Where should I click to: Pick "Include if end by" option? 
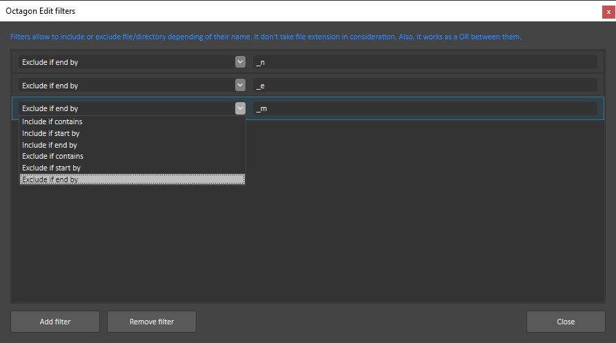tap(50, 145)
